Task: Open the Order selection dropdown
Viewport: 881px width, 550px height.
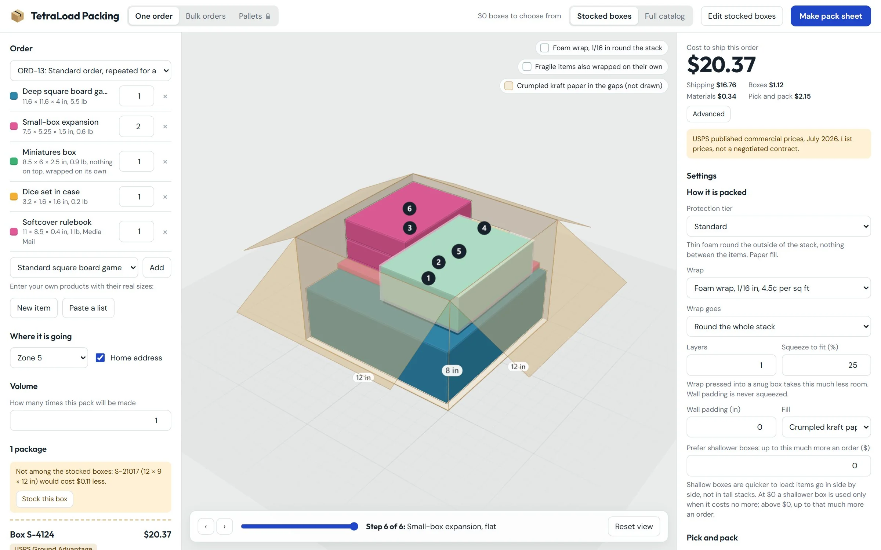Action: click(90, 71)
